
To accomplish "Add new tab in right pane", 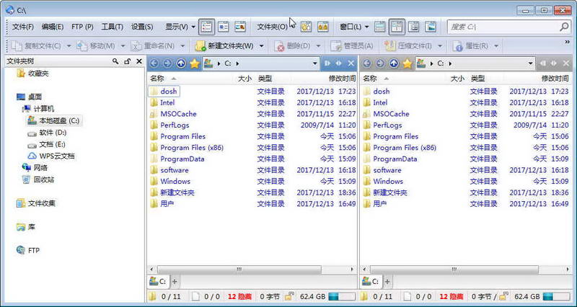I will 387,282.
